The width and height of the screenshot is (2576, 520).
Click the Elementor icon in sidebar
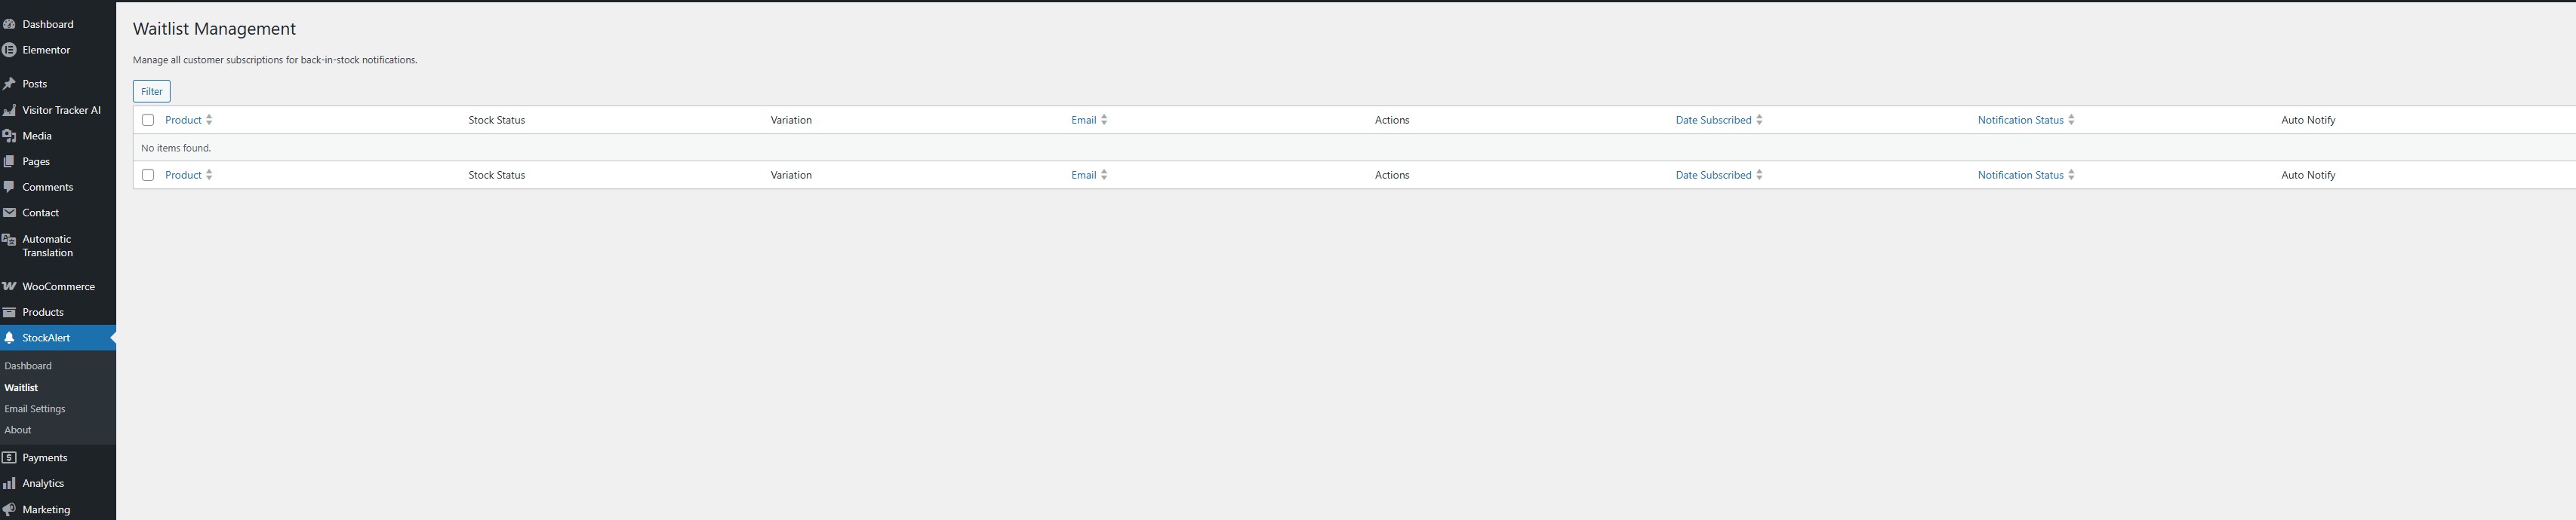(x=9, y=50)
